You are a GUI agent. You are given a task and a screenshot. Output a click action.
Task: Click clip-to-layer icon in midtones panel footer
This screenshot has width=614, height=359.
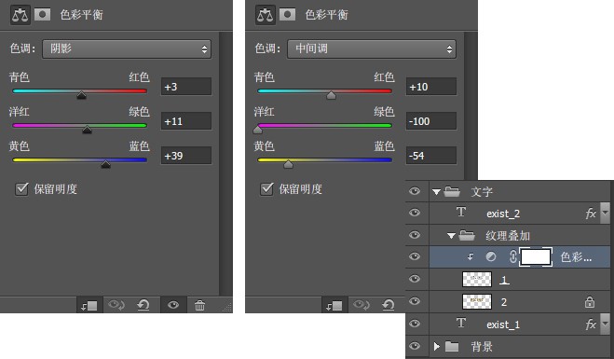click(334, 305)
